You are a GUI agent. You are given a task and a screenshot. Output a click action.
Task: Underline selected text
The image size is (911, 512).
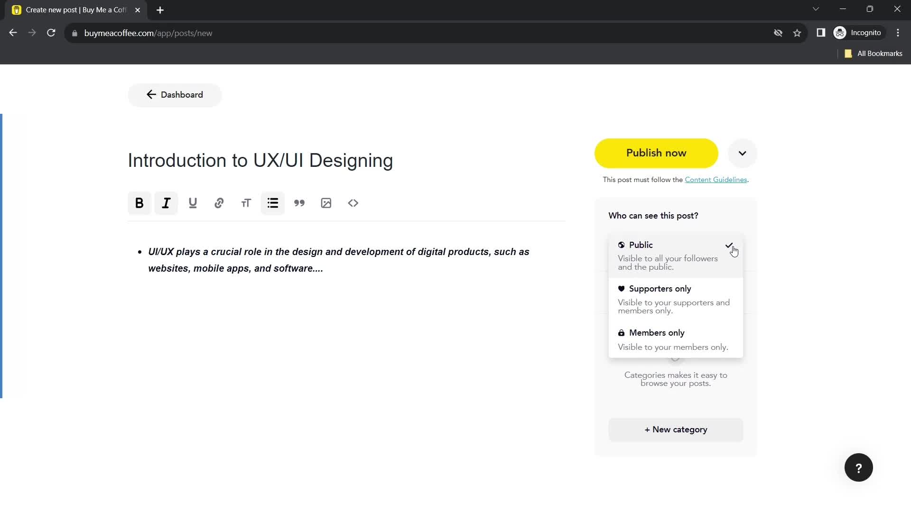192,203
